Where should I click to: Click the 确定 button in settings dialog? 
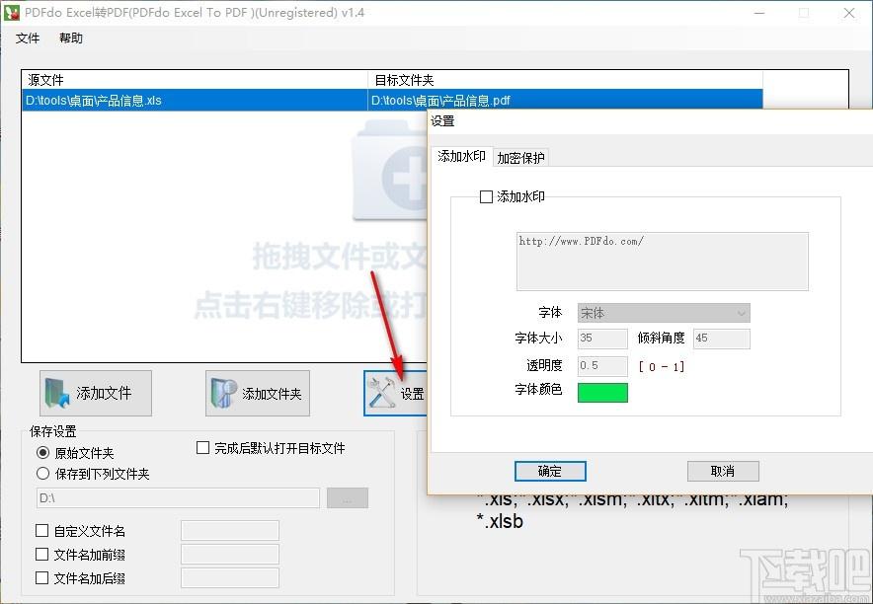click(x=550, y=471)
